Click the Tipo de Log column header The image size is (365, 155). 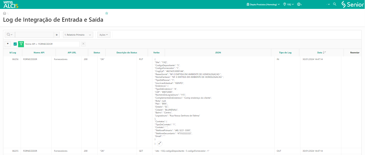click(x=285, y=52)
